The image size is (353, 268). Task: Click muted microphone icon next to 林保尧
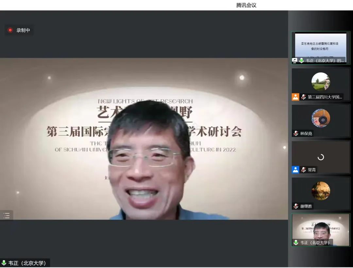[296, 133]
